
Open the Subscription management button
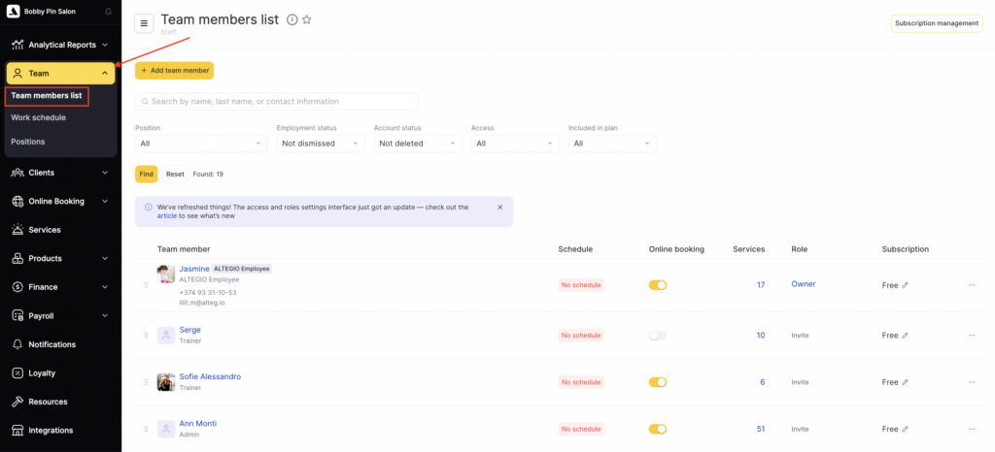pyautogui.click(x=936, y=23)
